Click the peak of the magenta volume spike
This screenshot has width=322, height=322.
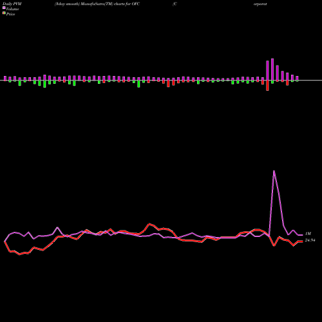coord(274,171)
